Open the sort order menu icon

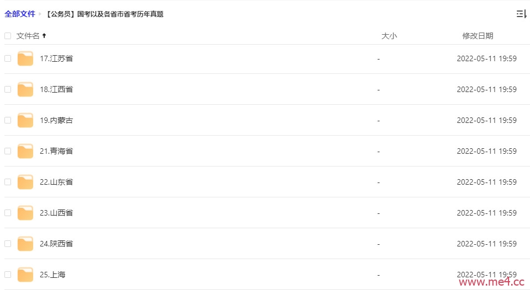pyautogui.click(x=521, y=14)
